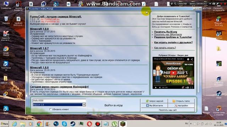Open 'Minecraft - Ru-M.org' desktop shortcut

click(218, 21)
